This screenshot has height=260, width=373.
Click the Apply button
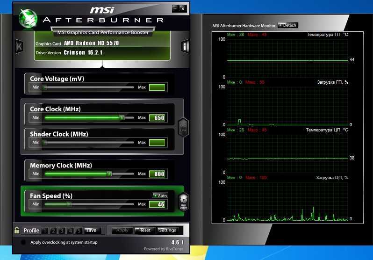pos(122,230)
